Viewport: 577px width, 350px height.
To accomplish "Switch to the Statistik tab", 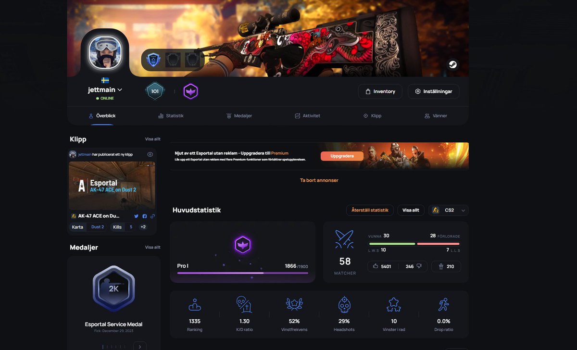I will pos(171,116).
